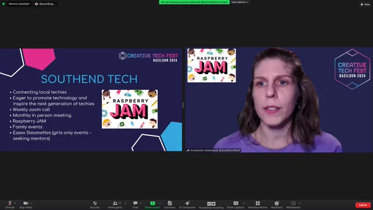The image size is (373, 210).
Task: Unmute the microphone
Action: click(10, 205)
